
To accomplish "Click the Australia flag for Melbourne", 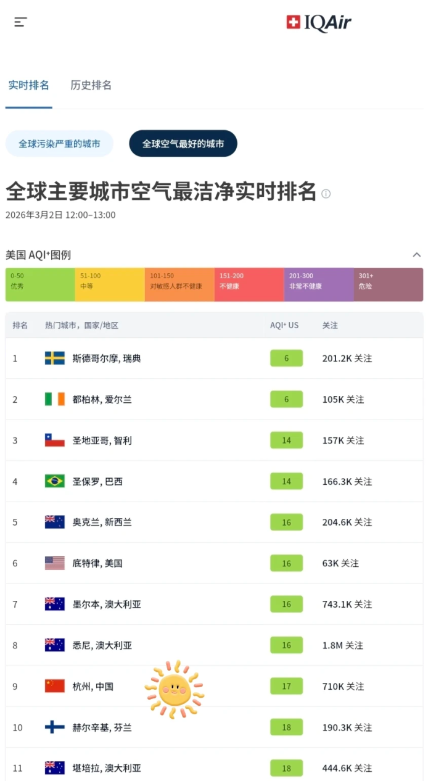I will [x=55, y=604].
